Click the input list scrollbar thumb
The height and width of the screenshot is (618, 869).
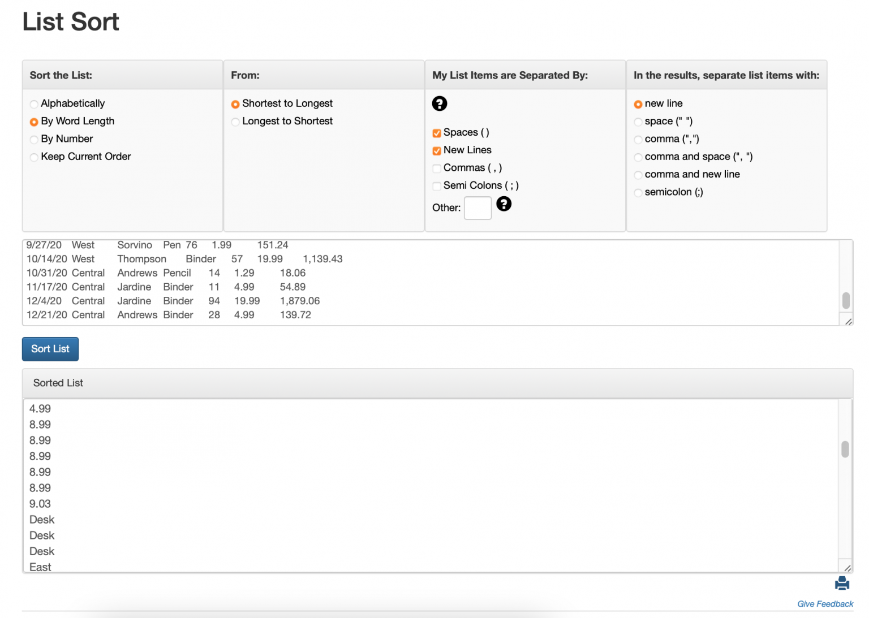point(846,300)
